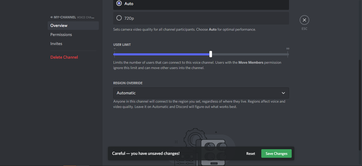Viewport: 362px width, 166px height.
Task: Choose the 720p video quality option
Action: [x=119, y=18]
